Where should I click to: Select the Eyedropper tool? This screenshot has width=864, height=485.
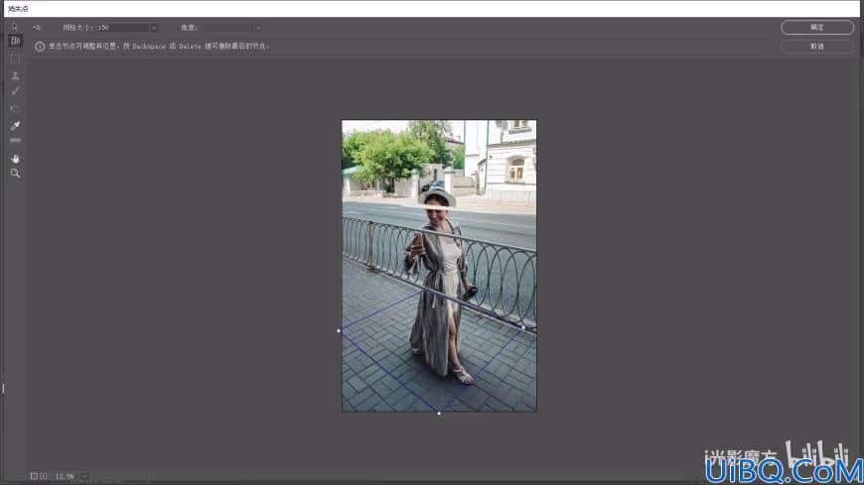(x=15, y=126)
